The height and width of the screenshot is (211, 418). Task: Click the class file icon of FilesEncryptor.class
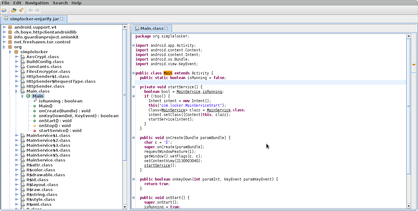(23, 71)
